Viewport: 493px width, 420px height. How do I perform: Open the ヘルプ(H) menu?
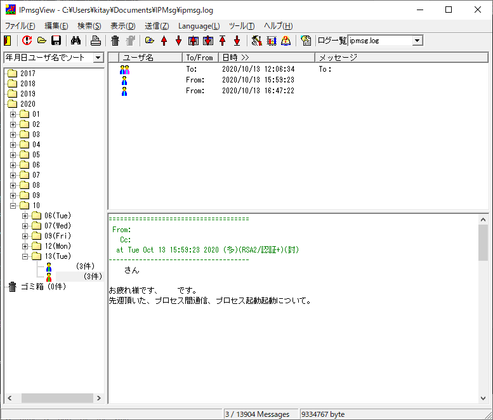point(279,26)
